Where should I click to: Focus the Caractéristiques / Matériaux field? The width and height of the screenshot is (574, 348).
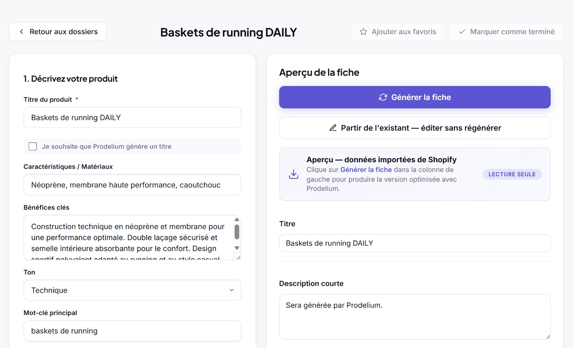pyautogui.click(x=132, y=185)
